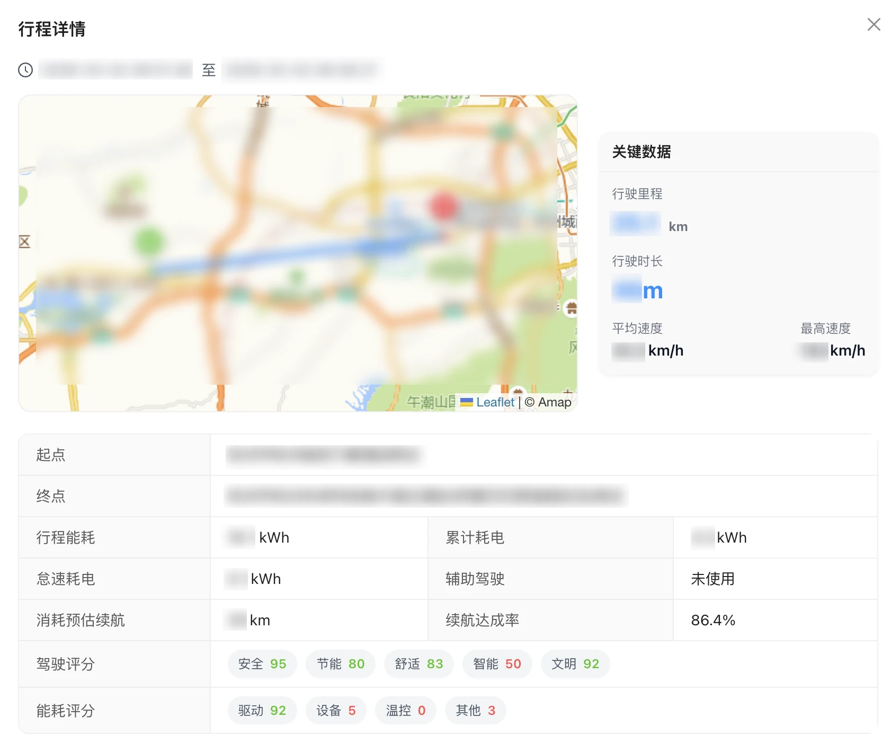The width and height of the screenshot is (891, 744).
Task: Click the 温控 0 energy badge
Action: (405, 711)
